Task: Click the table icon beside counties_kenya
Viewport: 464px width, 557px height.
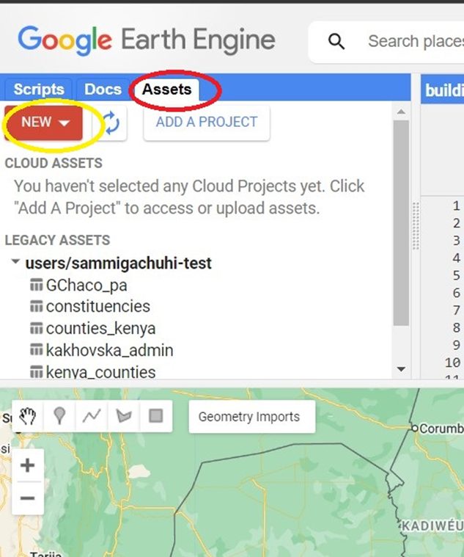Action: (36, 328)
